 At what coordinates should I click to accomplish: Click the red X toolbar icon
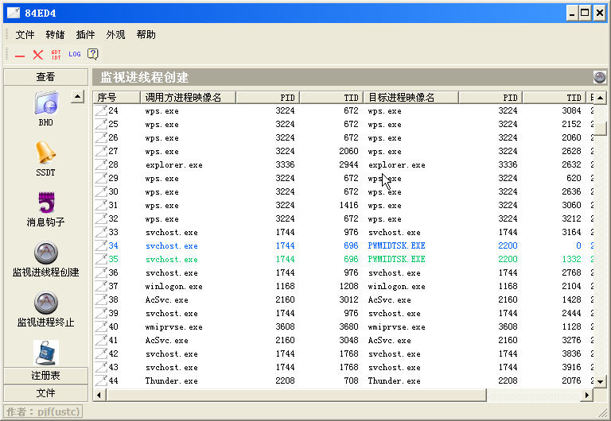pos(38,55)
